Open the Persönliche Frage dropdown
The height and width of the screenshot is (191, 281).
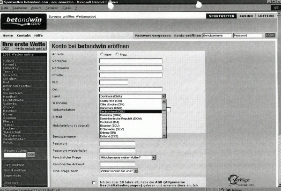[128, 157]
